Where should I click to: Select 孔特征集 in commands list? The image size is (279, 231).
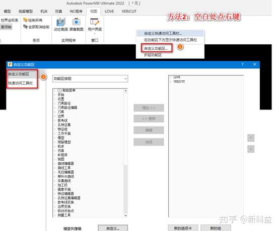pos(64,125)
